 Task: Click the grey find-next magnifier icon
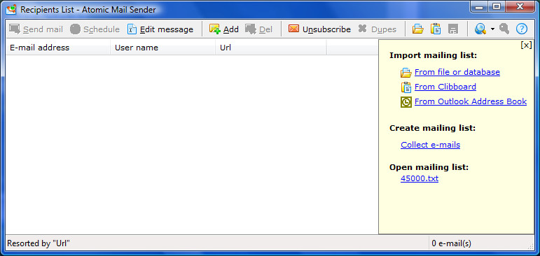pyautogui.click(x=504, y=29)
